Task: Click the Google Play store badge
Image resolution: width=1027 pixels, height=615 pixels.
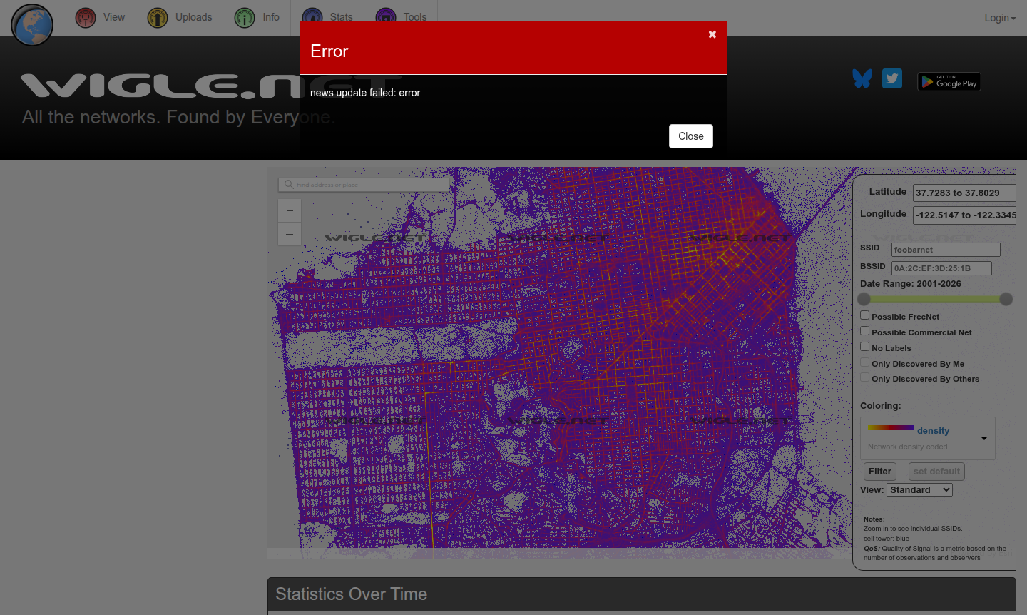Action: (x=949, y=82)
